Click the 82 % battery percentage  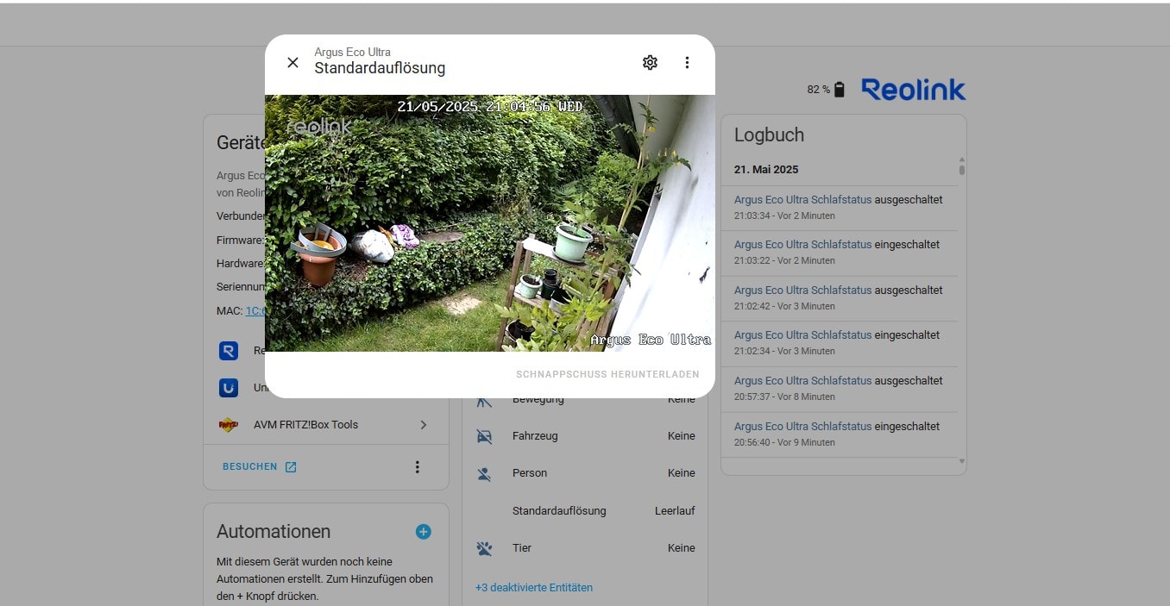coord(819,90)
